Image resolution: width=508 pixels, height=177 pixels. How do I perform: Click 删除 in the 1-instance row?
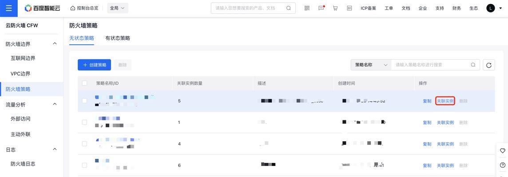pos(463,123)
